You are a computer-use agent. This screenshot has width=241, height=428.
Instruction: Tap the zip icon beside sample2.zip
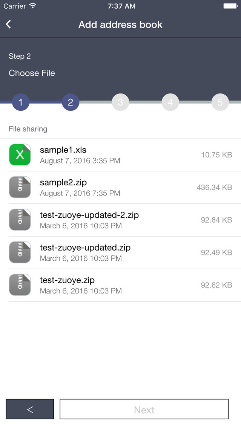20,187
